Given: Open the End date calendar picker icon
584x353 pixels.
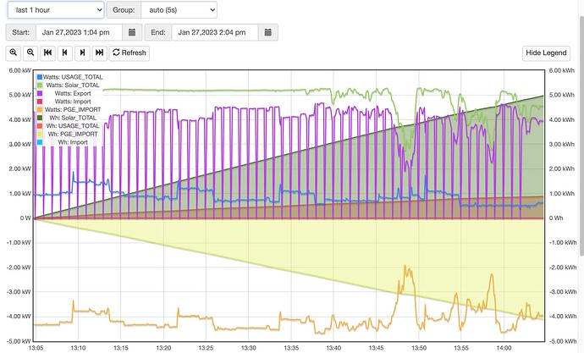Looking at the screenshot, I should point(267,32).
